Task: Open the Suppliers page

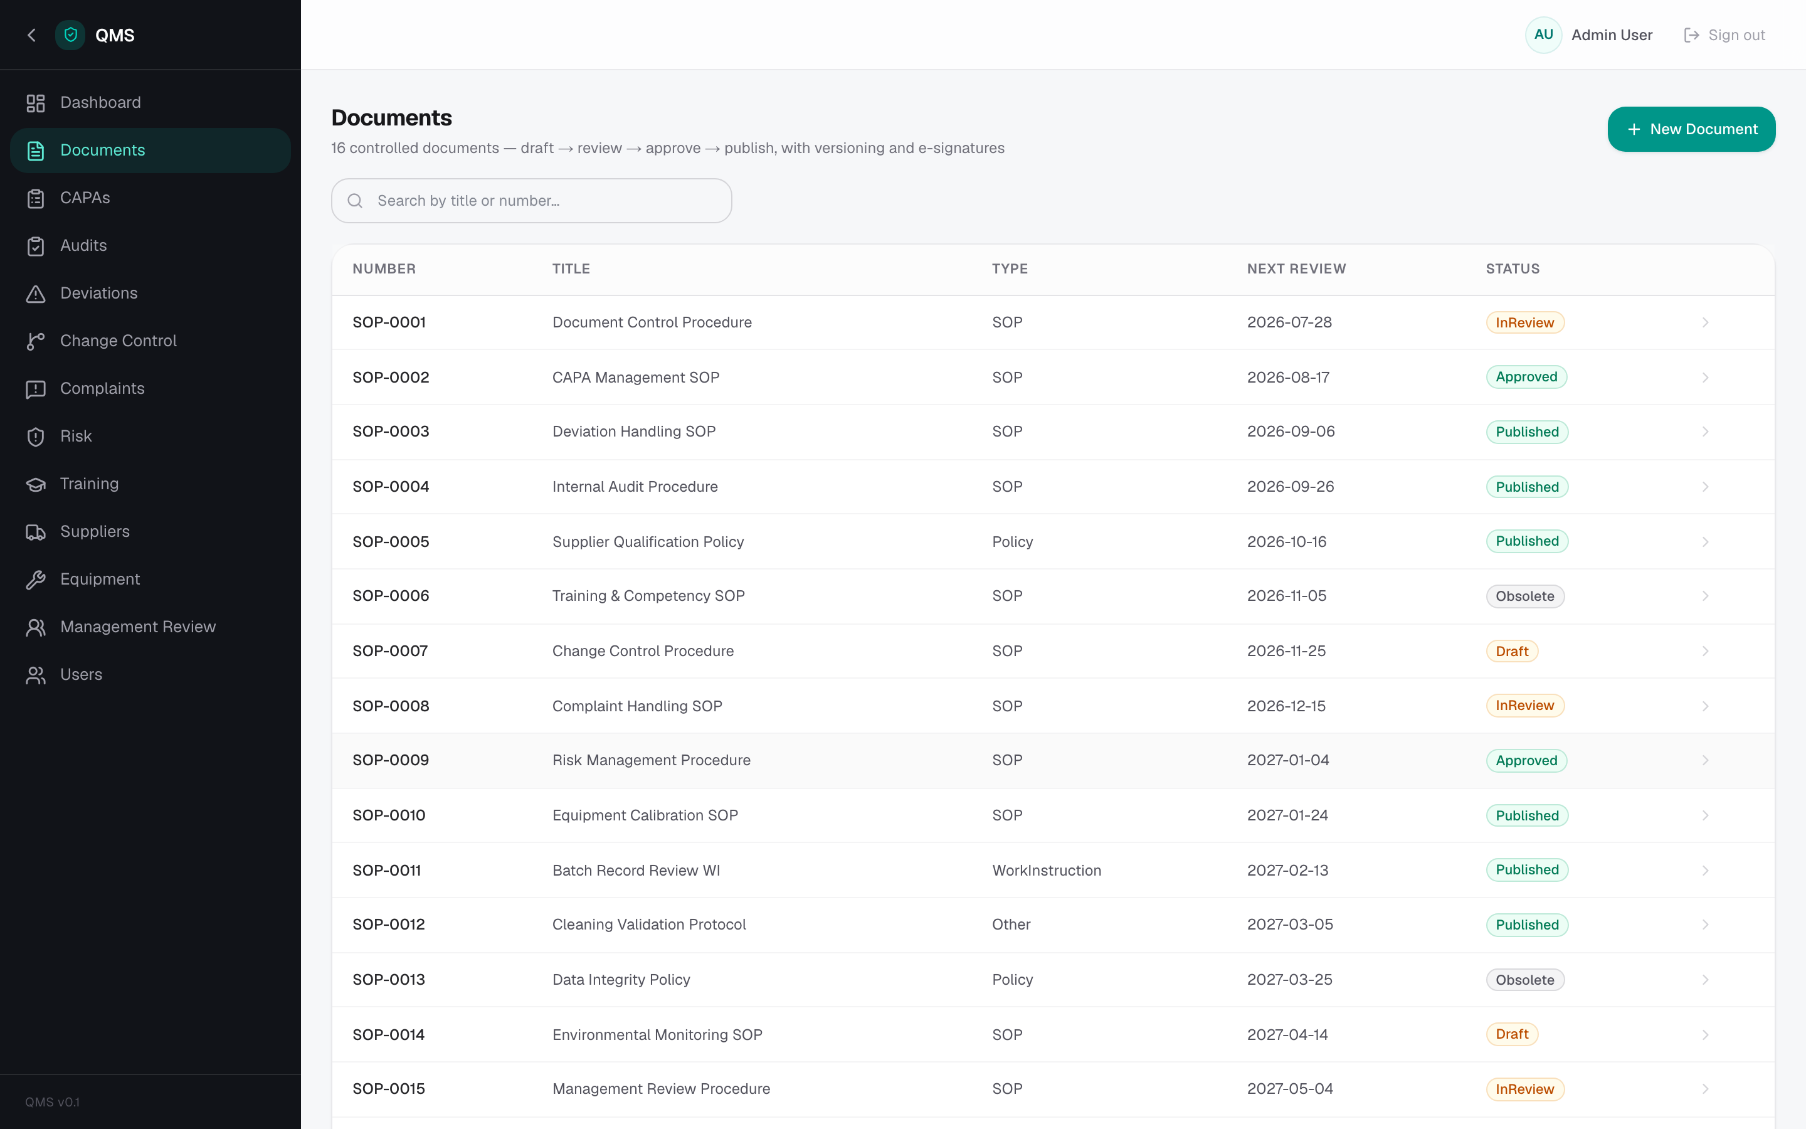Action: 150,532
